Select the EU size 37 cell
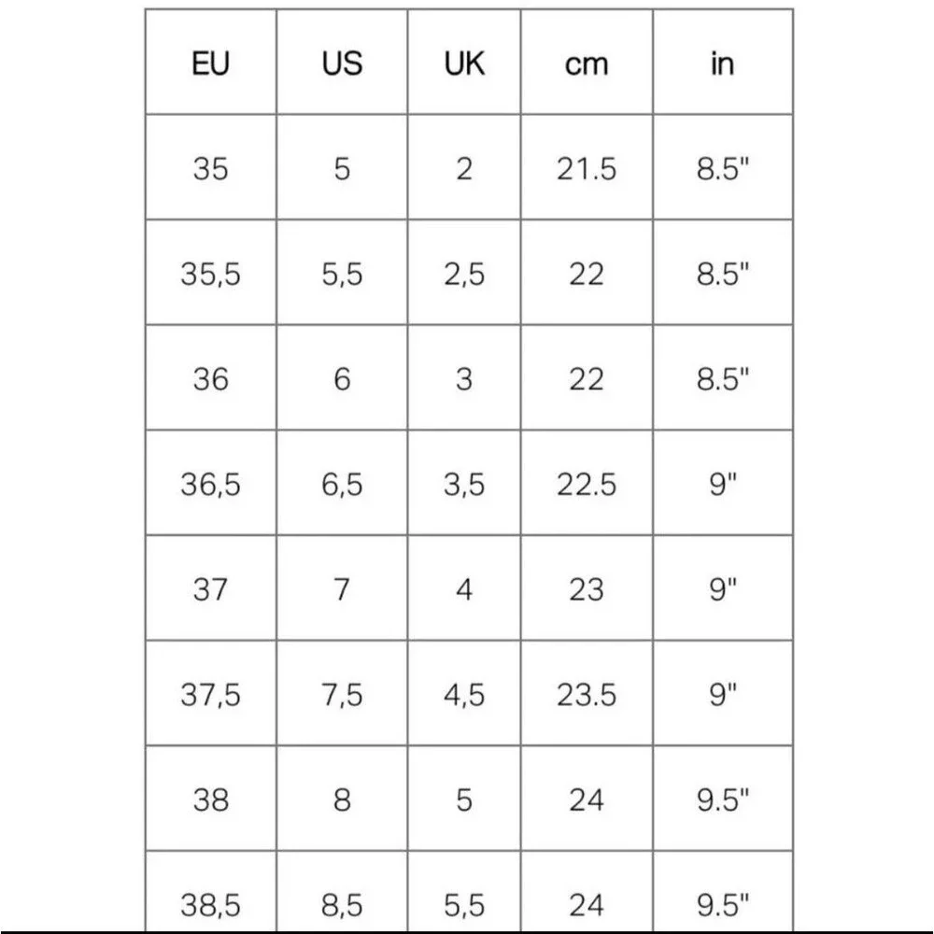Image resolution: width=934 pixels, height=934 pixels. 211,588
